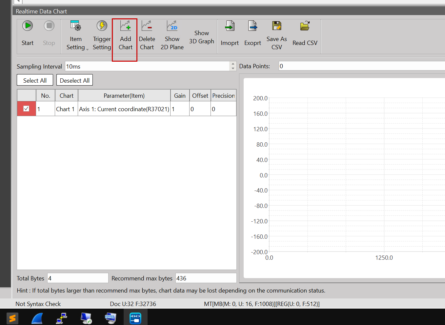Click the Data Points input field

pos(361,66)
